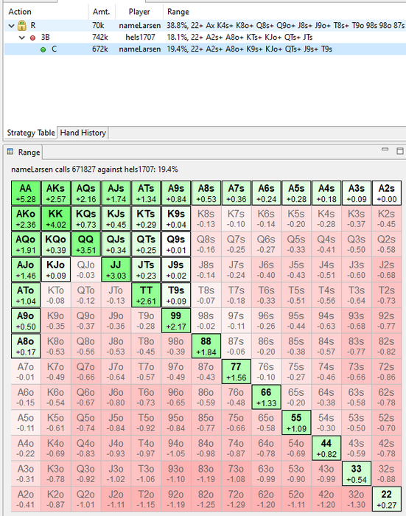Screen dimensions: 406x516
Task: Collapse the R action tree row
Action: point(12,26)
